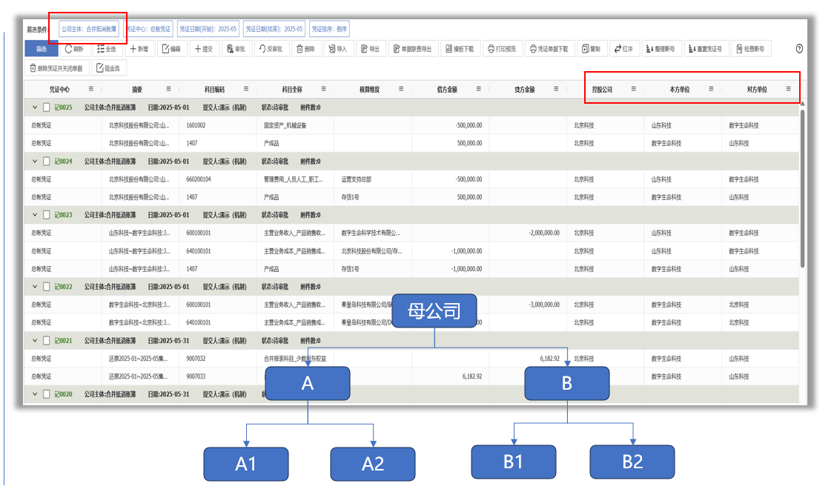Click the 公司主体: 合并抵消账簿 filter chip
834x489 pixels.
(x=88, y=29)
